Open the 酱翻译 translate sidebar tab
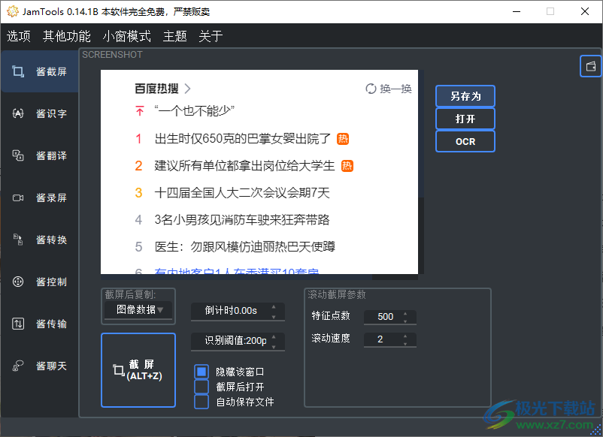603x437 pixels. (39, 155)
